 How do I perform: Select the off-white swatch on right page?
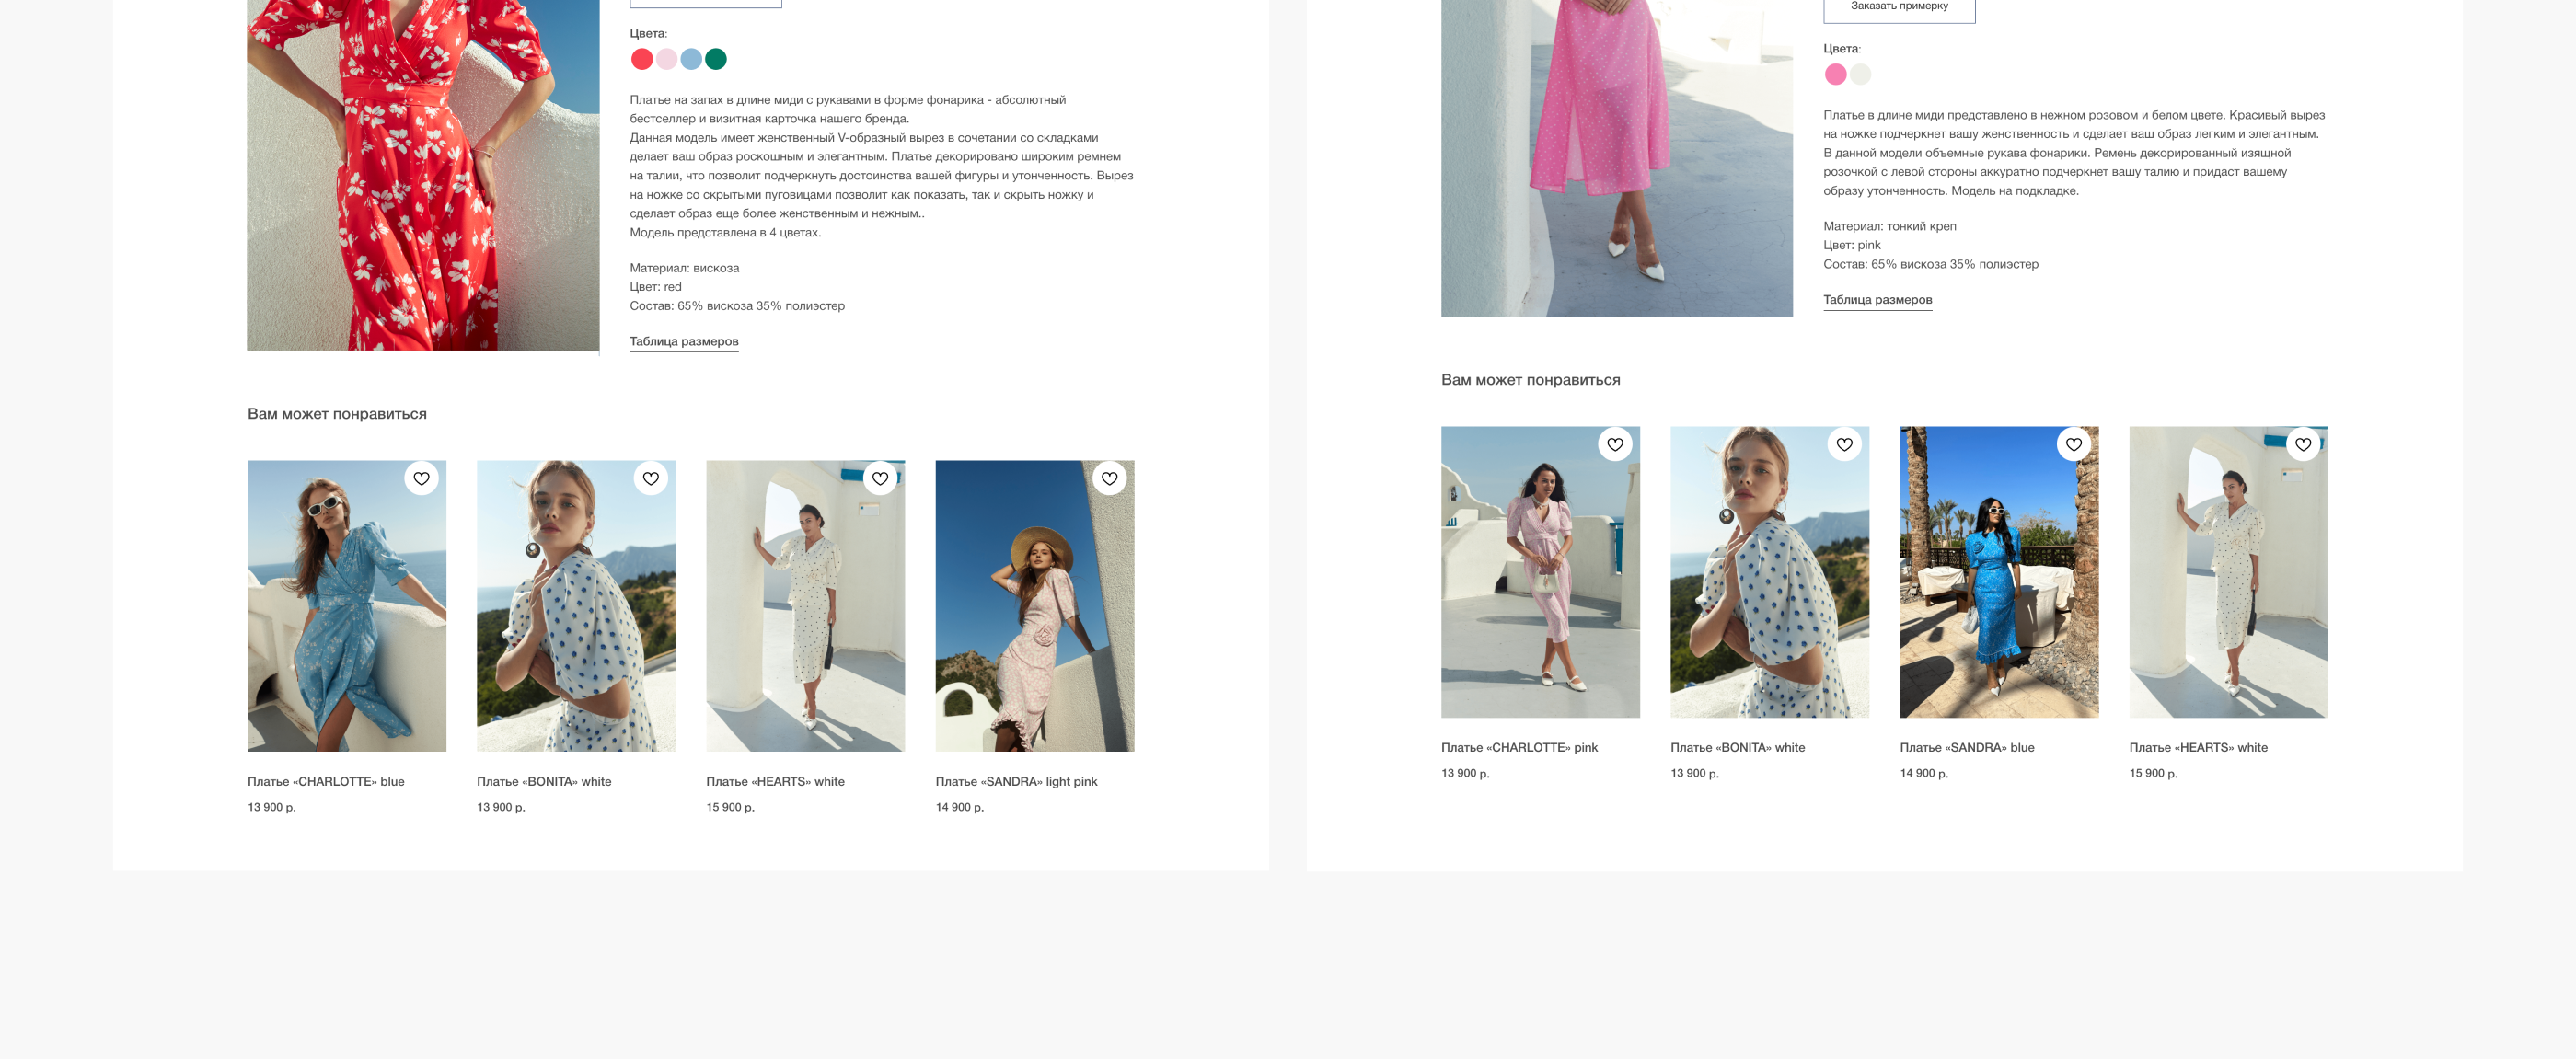(x=1860, y=74)
